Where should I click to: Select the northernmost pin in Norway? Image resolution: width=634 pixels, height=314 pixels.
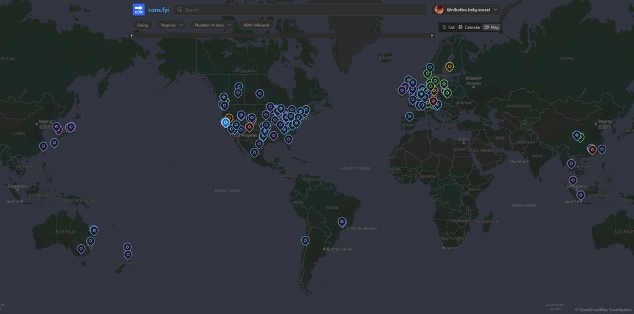pyautogui.click(x=430, y=67)
